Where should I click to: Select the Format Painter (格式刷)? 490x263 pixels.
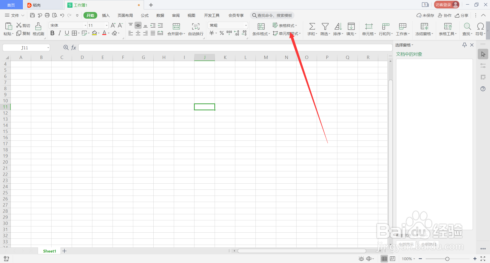click(38, 29)
